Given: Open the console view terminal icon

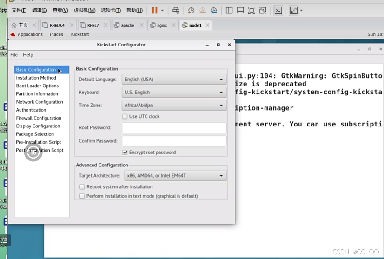Looking at the screenshot, I should tap(278, 11).
